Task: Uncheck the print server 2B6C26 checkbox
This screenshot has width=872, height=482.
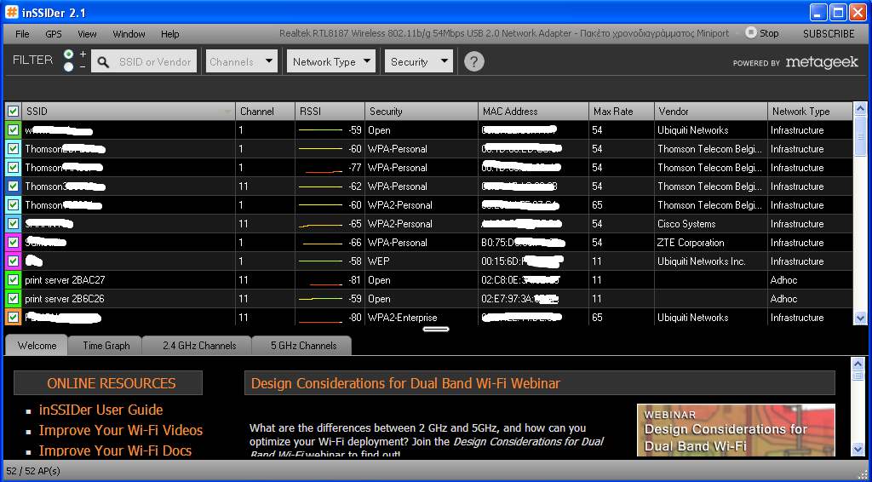Action: [13, 299]
